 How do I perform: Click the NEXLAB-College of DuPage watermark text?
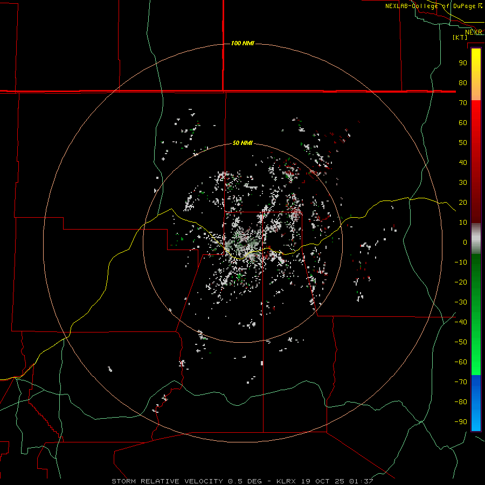tap(434, 6)
